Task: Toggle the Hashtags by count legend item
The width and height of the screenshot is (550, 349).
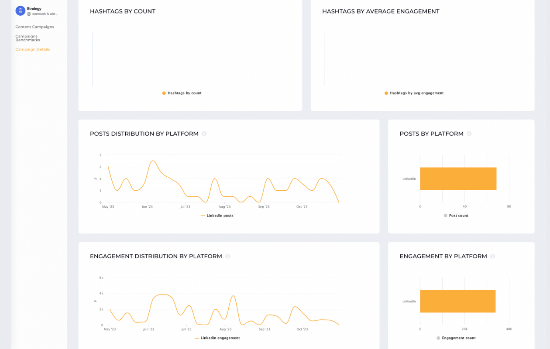Action: coord(182,93)
